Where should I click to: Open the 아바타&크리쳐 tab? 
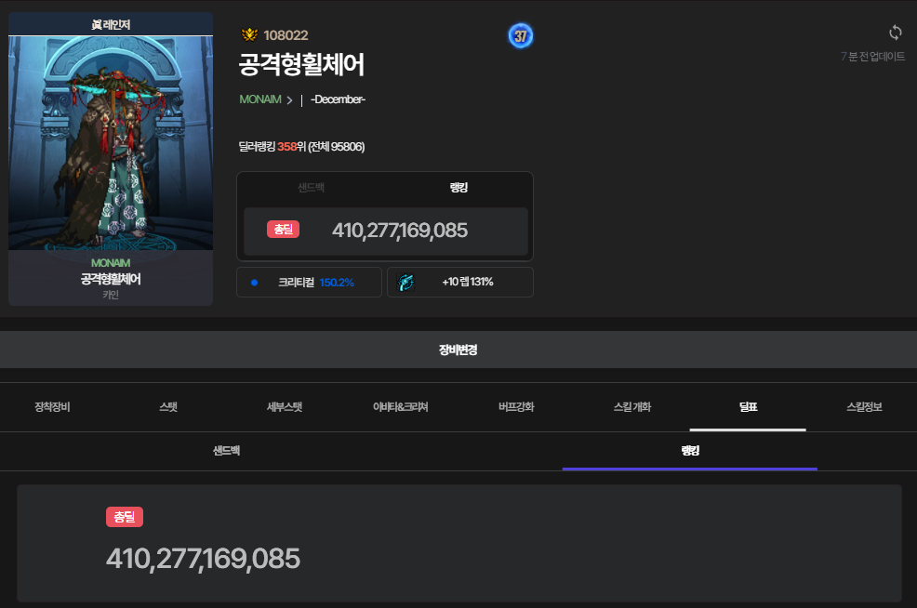(x=400, y=407)
